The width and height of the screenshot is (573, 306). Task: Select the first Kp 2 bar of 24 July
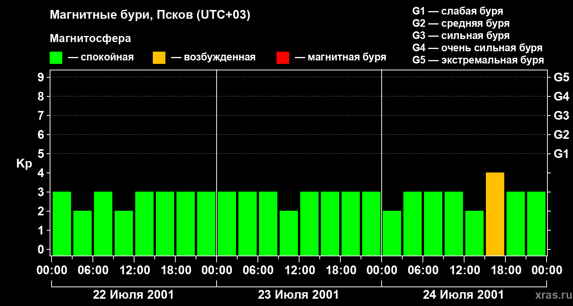click(x=392, y=233)
